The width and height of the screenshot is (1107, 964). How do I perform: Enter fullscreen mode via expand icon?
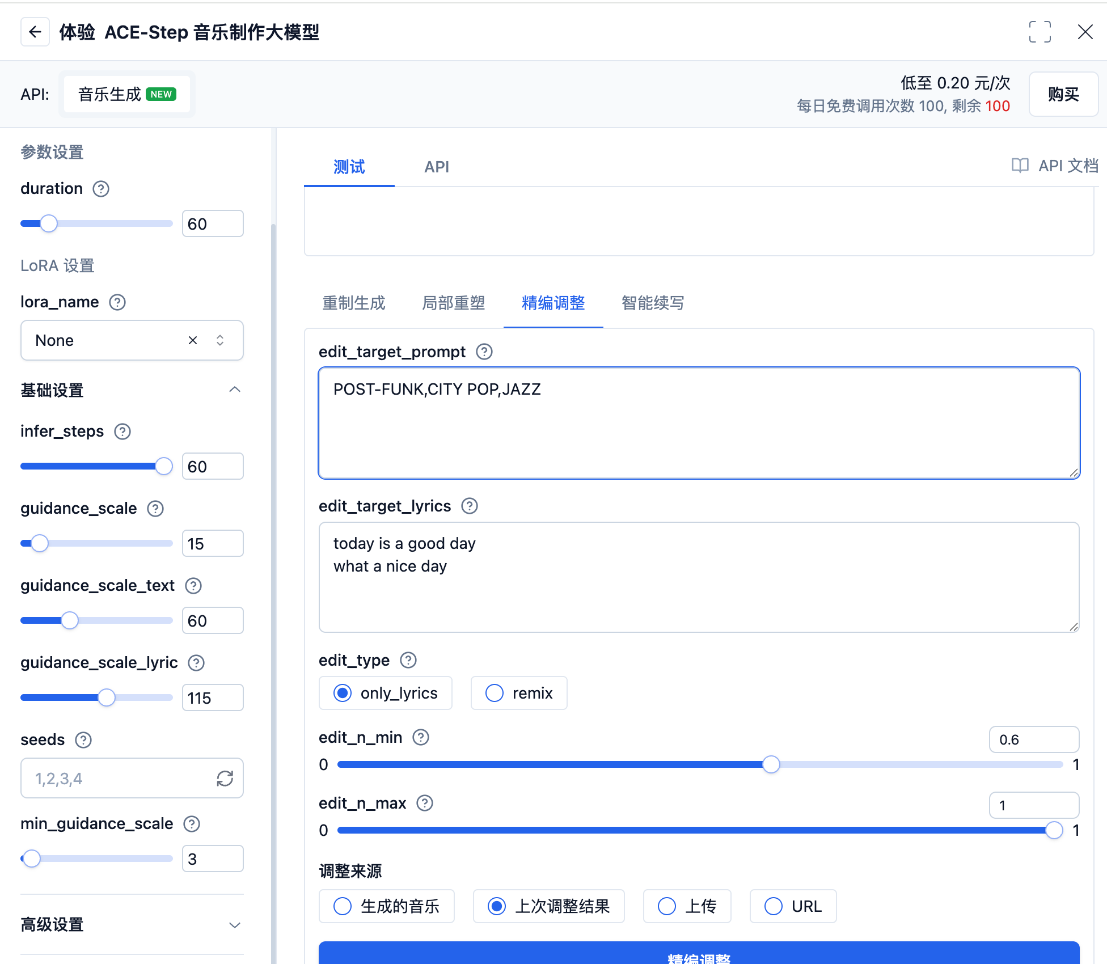click(x=1040, y=32)
